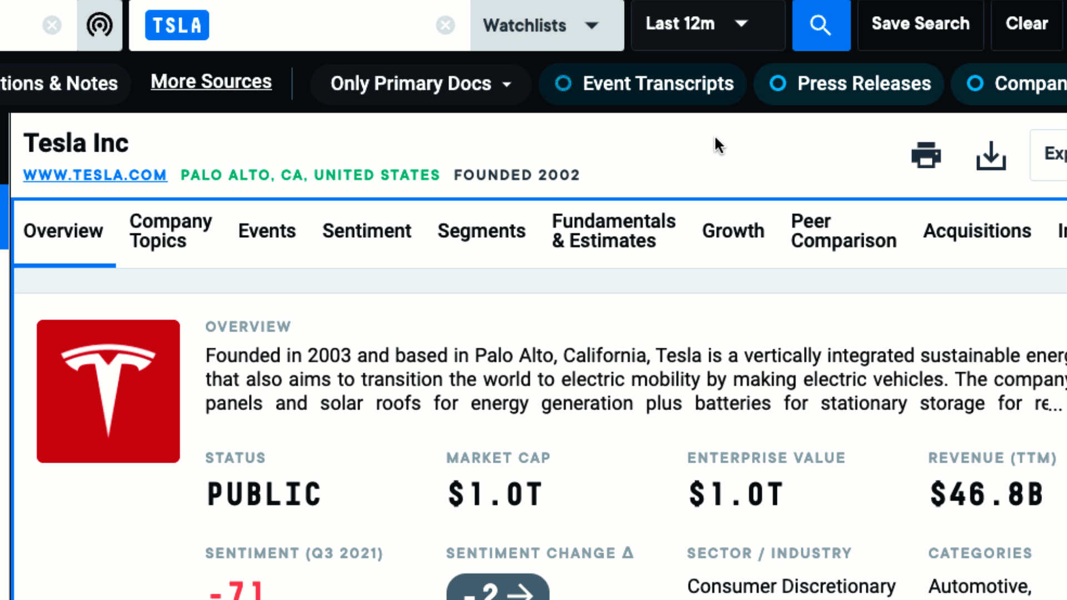The width and height of the screenshot is (1067, 600).
Task: Click the Consumer Discretionary sector text
Action: [791, 587]
